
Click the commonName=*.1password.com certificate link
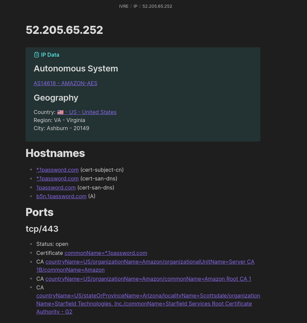[x=106, y=253]
